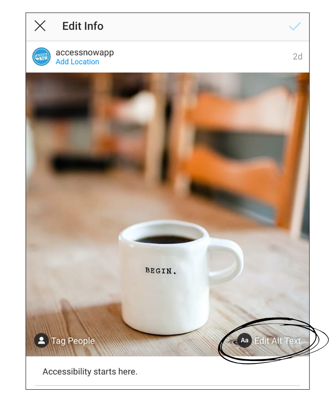
Task: Tap the BEGIN. text on the mug
Action: (161, 271)
